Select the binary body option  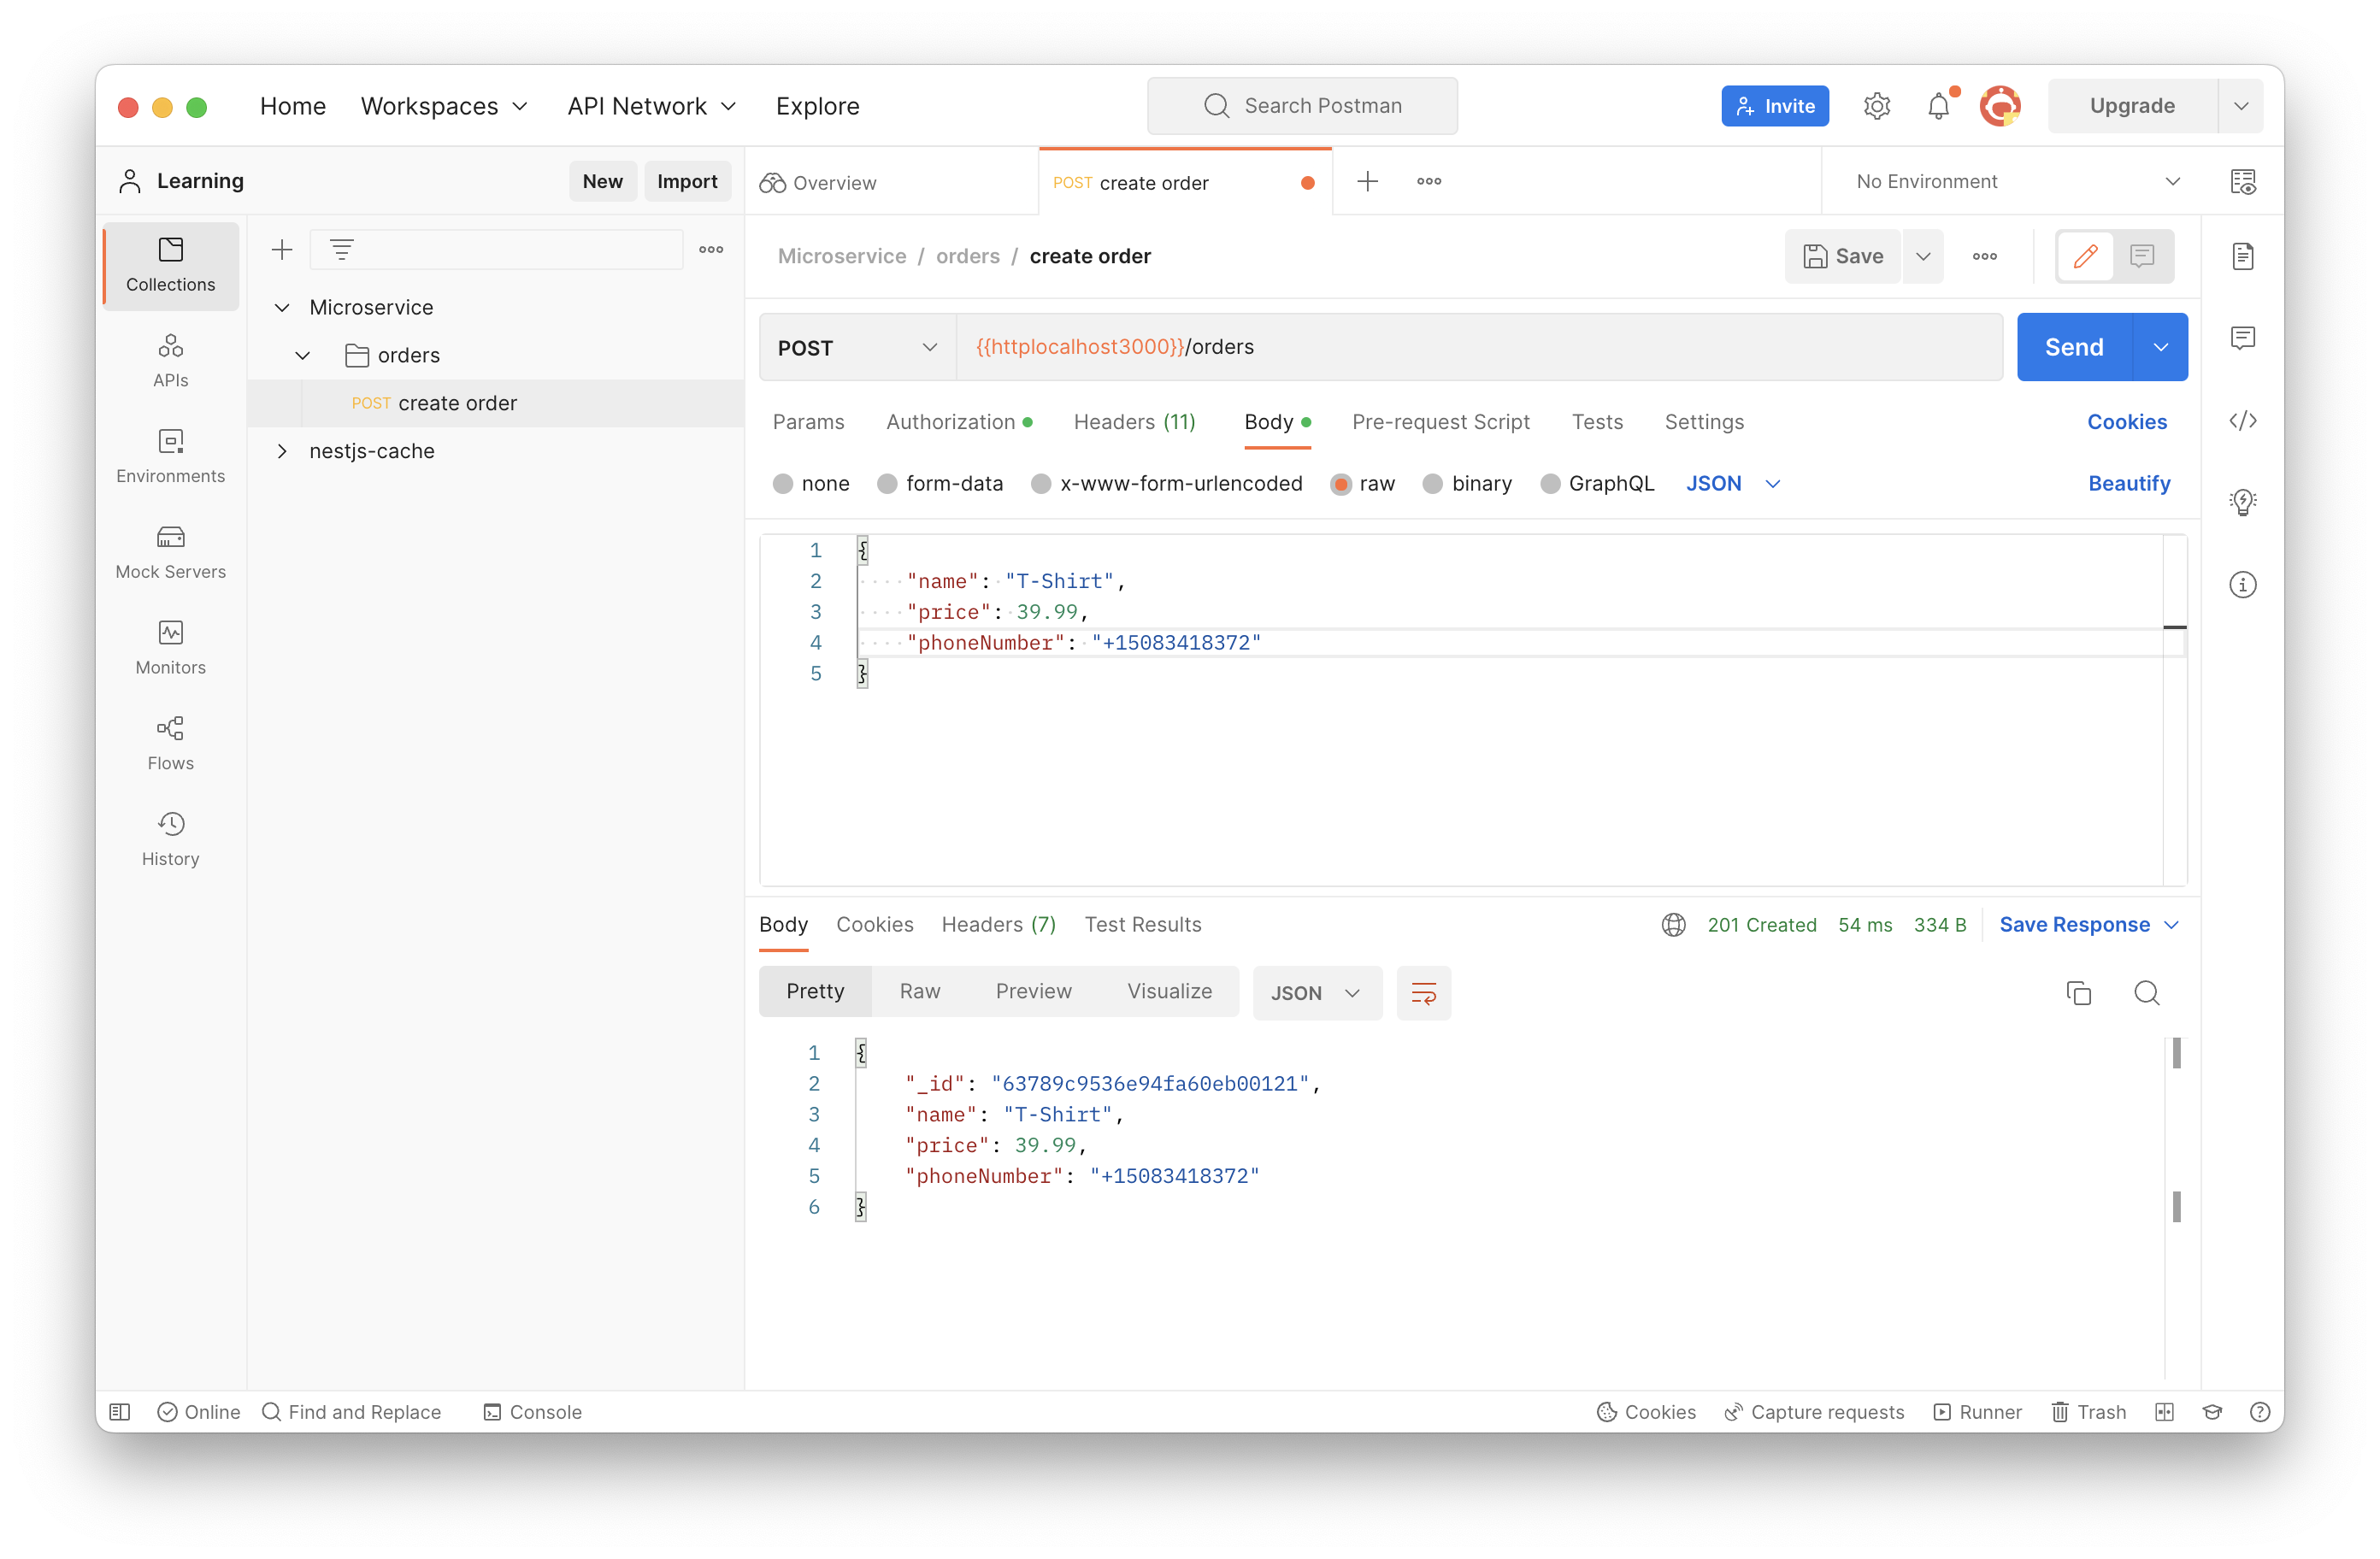pos(1433,484)
